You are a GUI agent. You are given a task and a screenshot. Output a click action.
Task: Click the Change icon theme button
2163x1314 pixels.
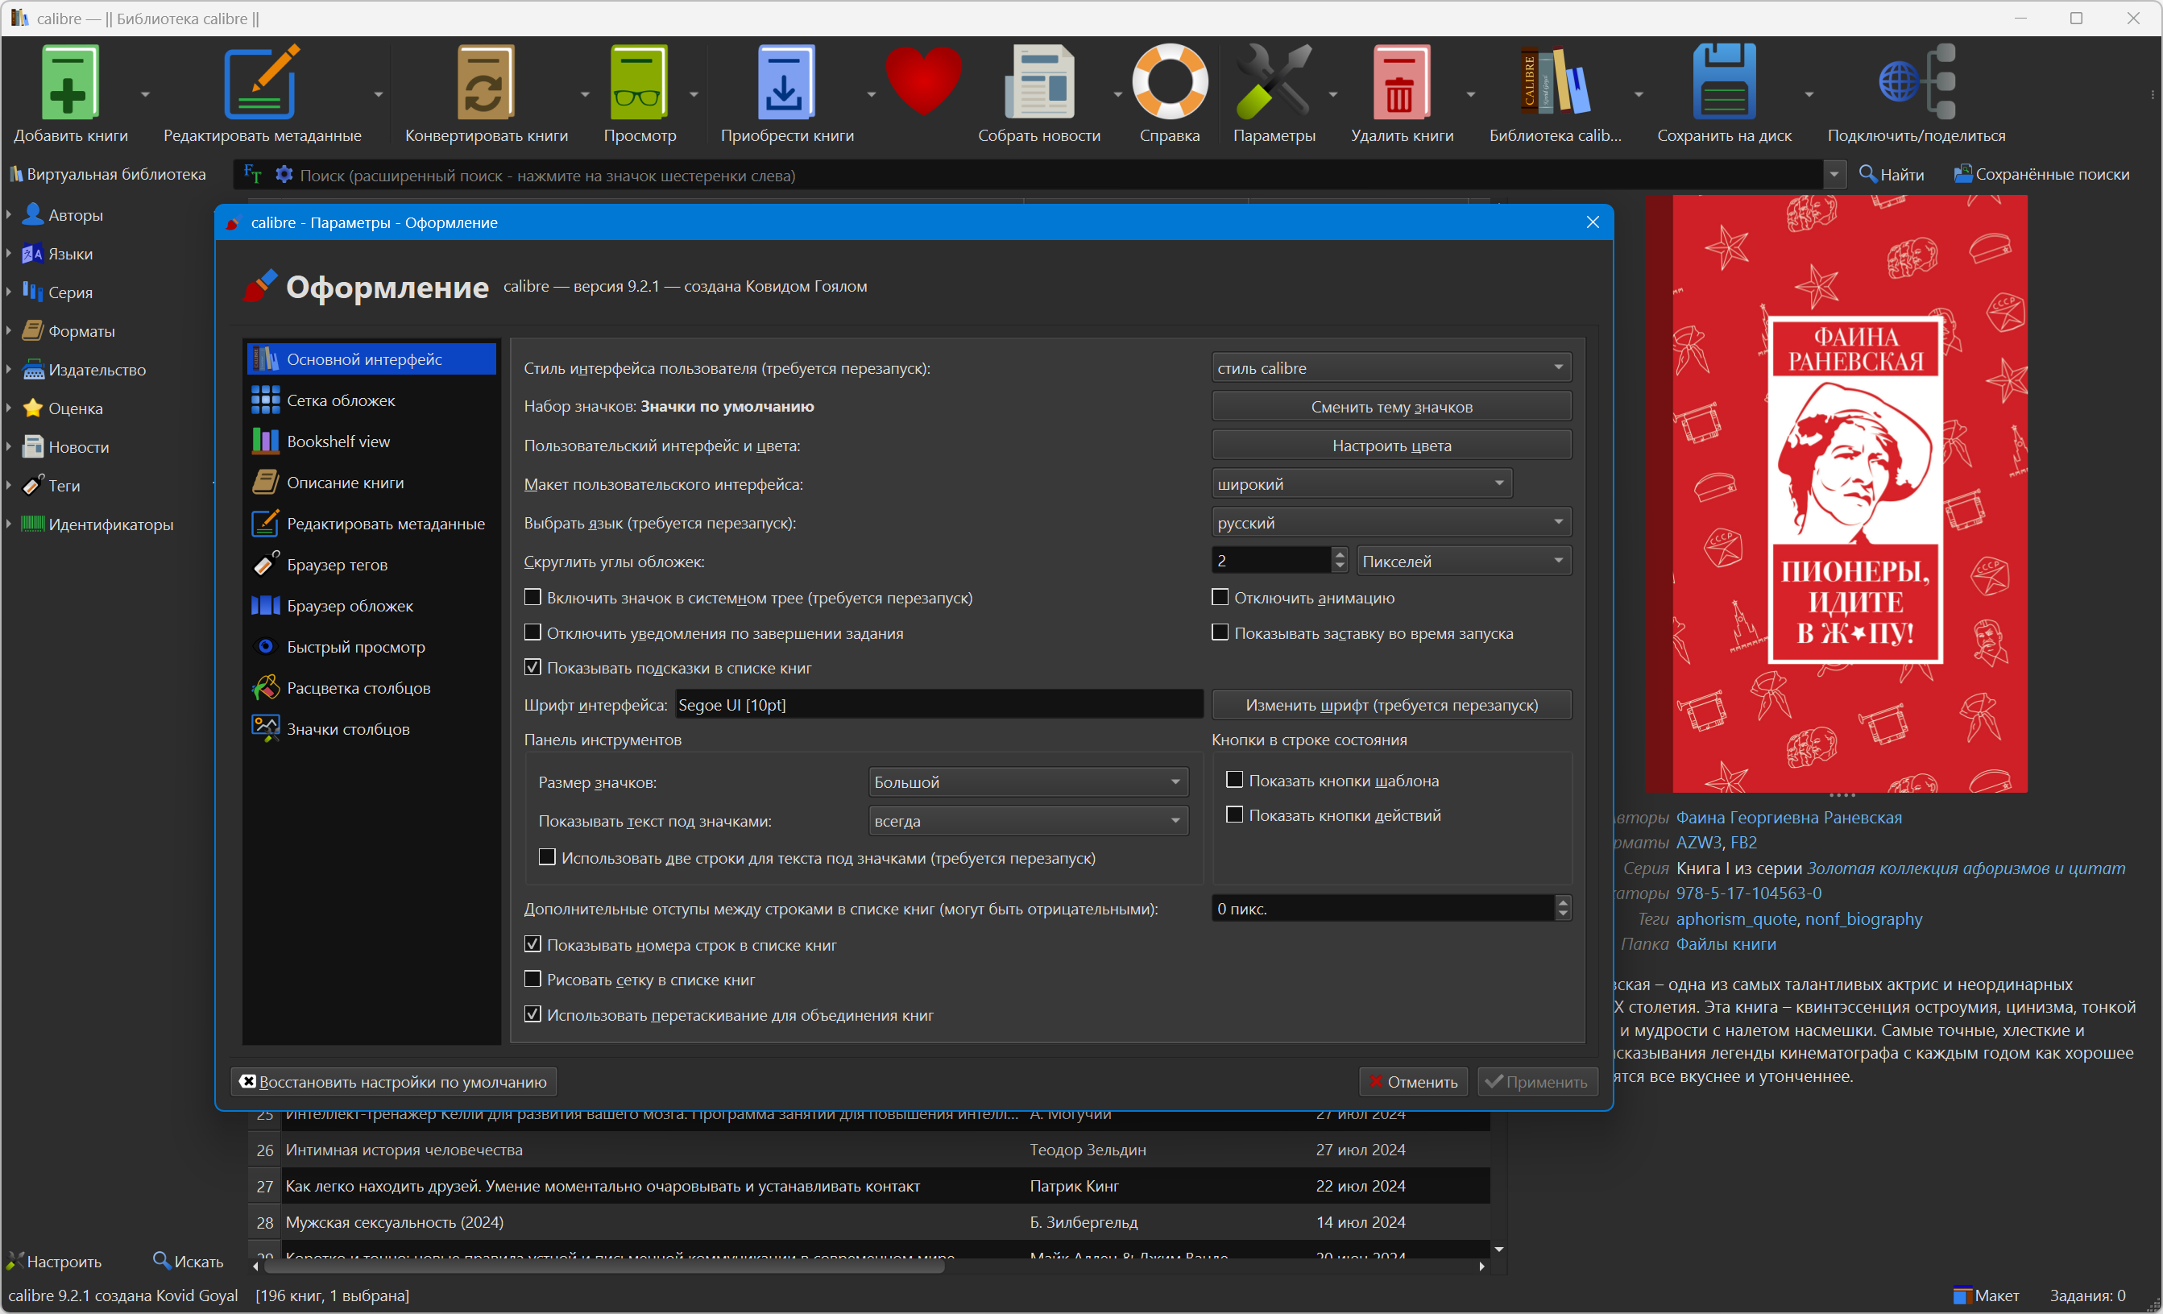click(x=1390, y=406)
